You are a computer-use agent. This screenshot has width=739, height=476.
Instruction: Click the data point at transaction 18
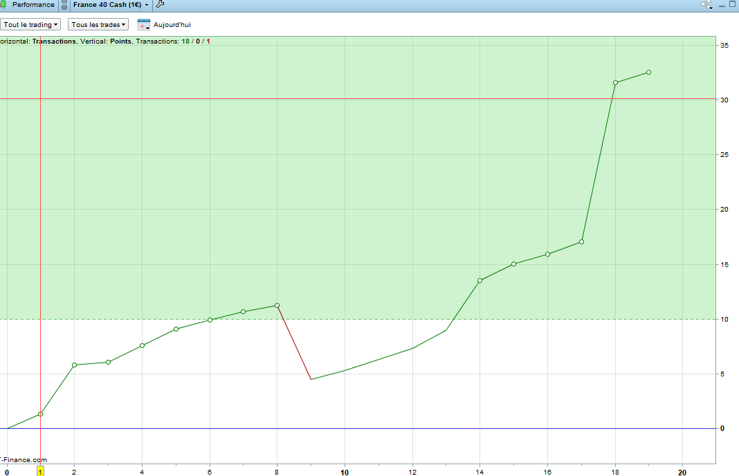click(x=616, y=83)
